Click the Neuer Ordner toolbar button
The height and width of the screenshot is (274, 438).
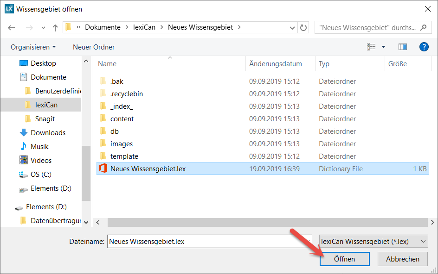coord(94,47)
